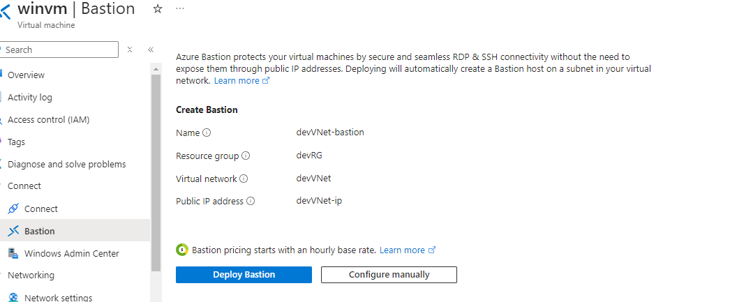Image resolution: width=737 pixels, height=302 pixels.
Task: Focus the sidebar Search field
Action: click(x=60, y=50)
